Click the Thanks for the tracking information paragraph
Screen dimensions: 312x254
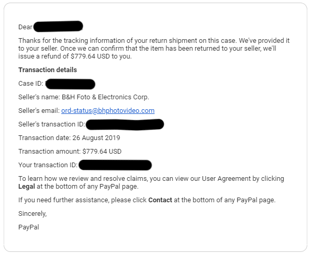point(154,49)
